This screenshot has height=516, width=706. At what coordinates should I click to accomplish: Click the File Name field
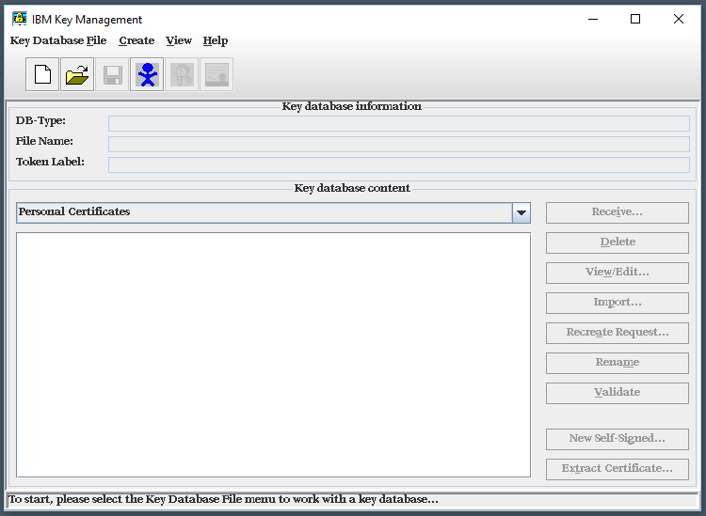tap(399, 145)
